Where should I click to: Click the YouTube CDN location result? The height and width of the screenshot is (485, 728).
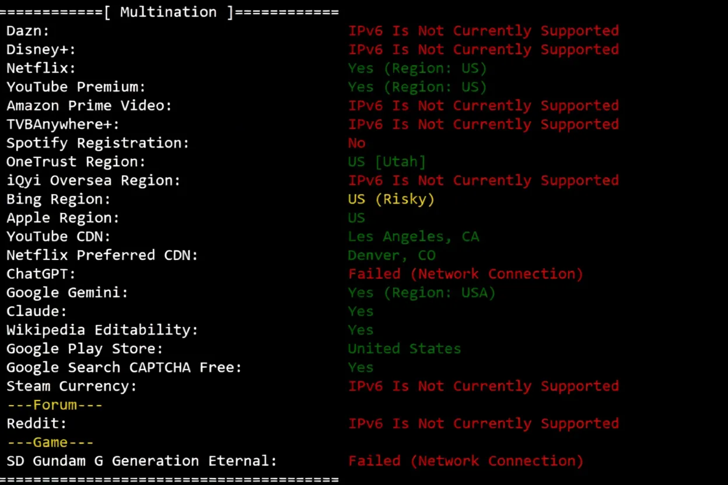point(413,236)
